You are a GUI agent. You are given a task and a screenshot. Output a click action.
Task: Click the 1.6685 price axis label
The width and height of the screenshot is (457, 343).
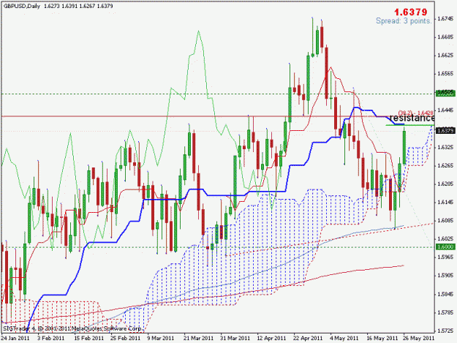445,37
